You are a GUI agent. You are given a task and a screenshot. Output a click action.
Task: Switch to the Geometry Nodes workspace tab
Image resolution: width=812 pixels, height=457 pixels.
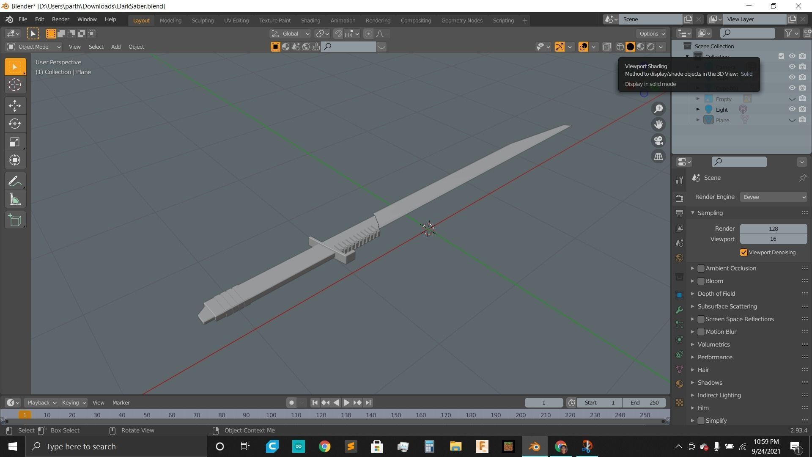point(462,20)
